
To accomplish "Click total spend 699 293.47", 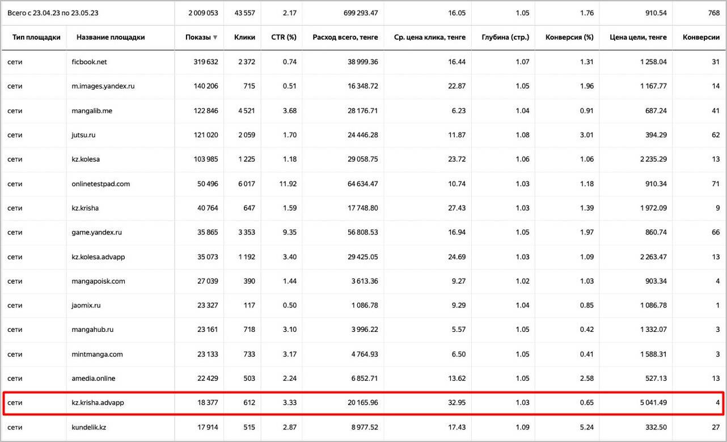I will [x=361, y=12].
